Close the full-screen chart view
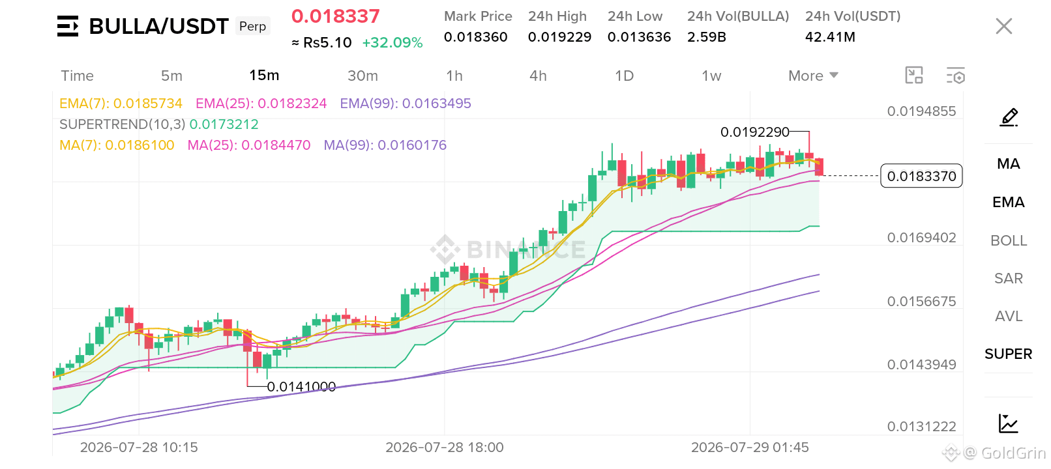 [1004, 26]
